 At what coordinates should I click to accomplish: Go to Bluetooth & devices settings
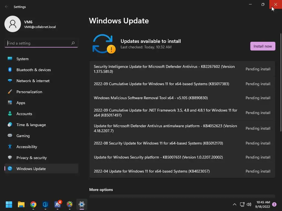(41, 70)
